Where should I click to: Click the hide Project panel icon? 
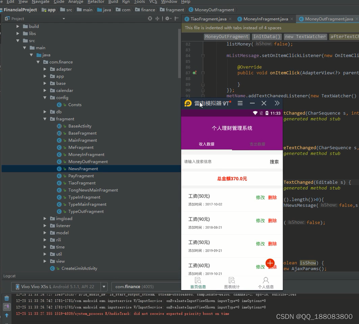pyautogui.click(x=176, y=19)
